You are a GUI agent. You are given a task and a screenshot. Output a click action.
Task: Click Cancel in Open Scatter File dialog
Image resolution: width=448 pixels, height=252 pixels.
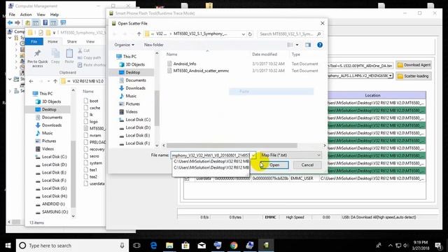tap(307, 165)
